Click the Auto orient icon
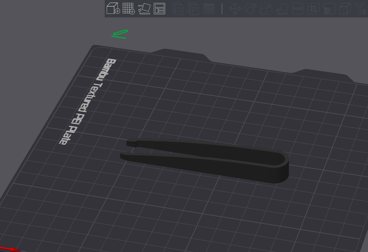368x252 pixels. point(144,8)
